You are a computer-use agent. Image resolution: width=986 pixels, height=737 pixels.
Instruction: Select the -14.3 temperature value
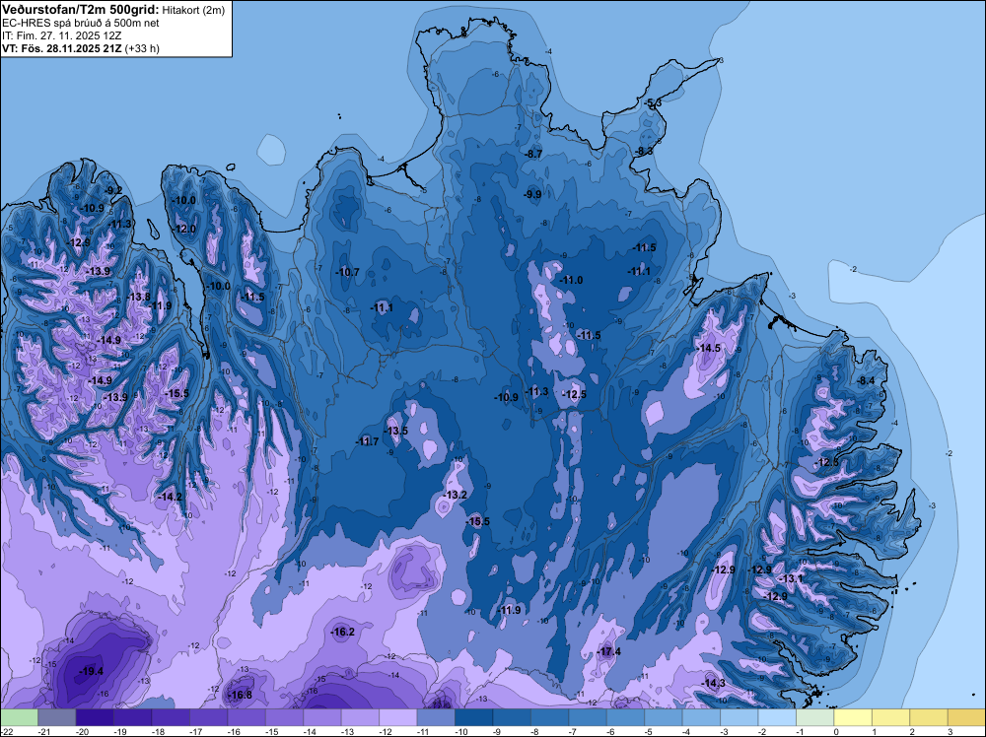pos(713,683)
